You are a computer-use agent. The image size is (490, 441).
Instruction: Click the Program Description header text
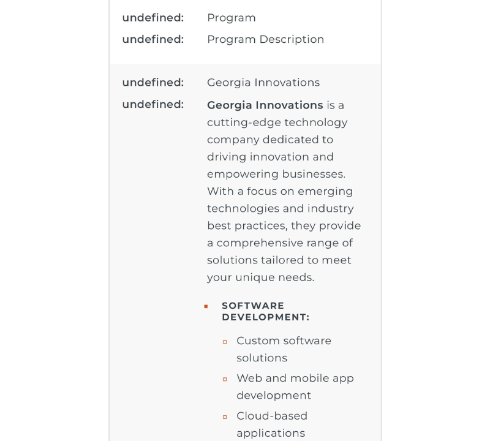pos(265,39)
